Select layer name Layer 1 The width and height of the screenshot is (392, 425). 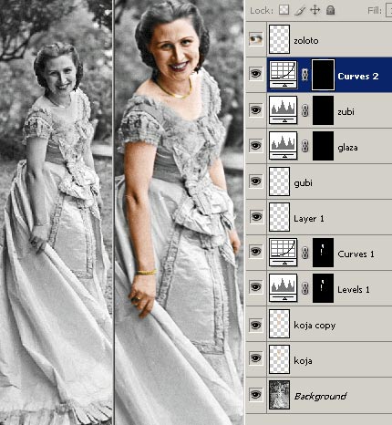click(x=309, y=219)
